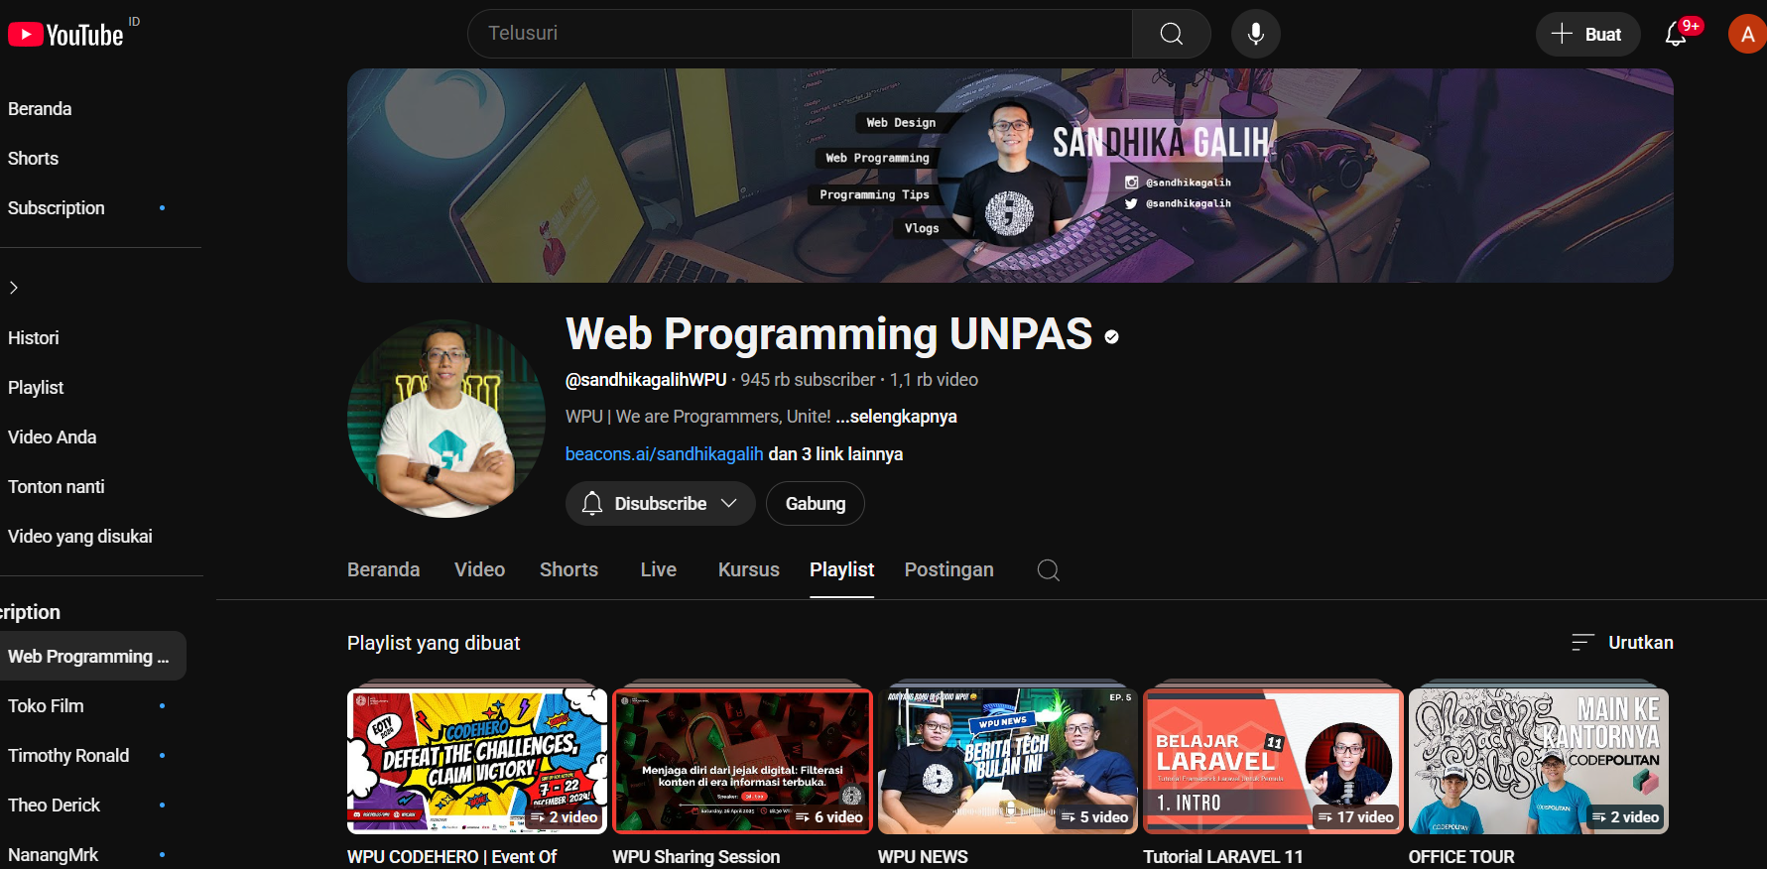The width and height of the screenshot is (1767, 869).
Task: Click the Gabung membership button
Action: 816,504
